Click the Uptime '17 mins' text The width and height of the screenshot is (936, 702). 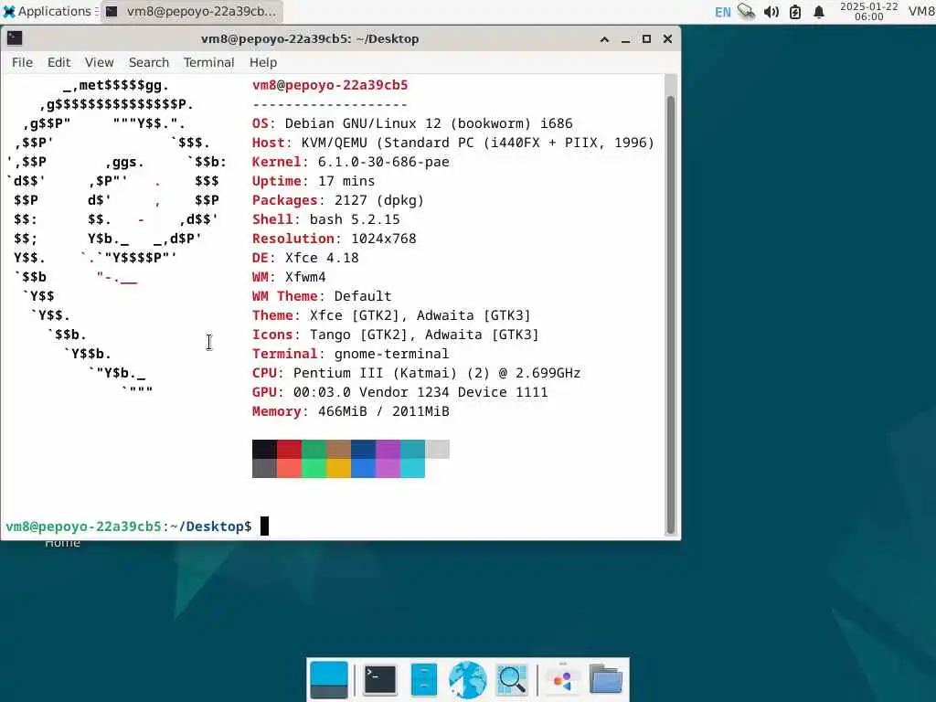pos(346,181)
